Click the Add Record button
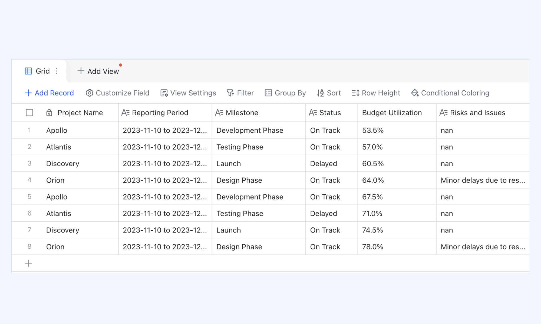541x324 pixels. click(x=49, y=93)
